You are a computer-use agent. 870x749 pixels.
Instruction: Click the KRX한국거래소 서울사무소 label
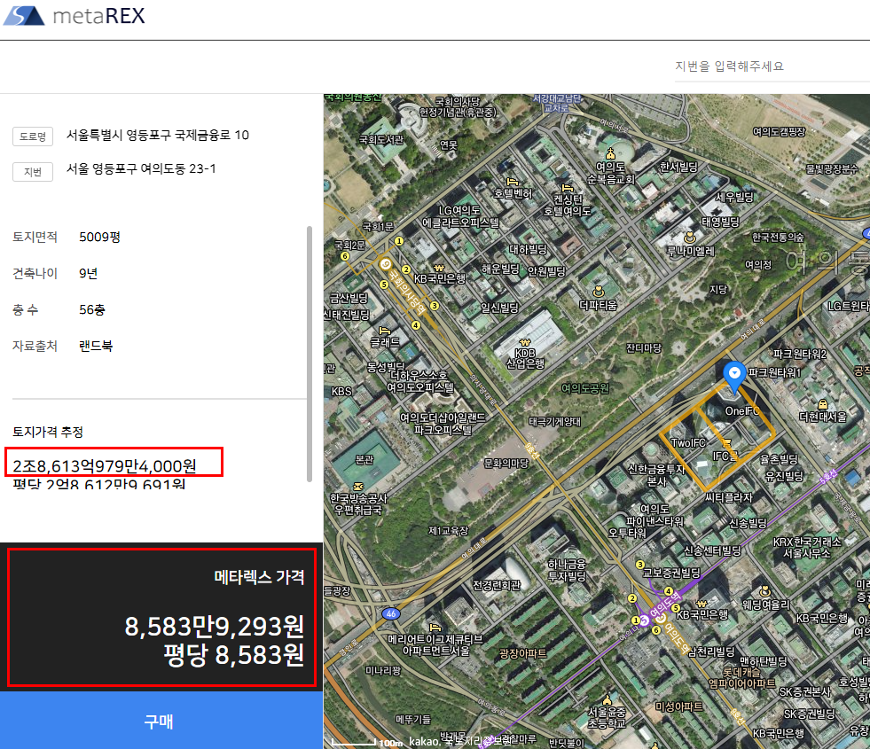807,547
